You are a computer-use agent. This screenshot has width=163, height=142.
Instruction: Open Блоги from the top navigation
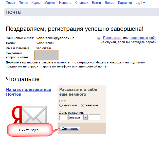tap(97, 3)
